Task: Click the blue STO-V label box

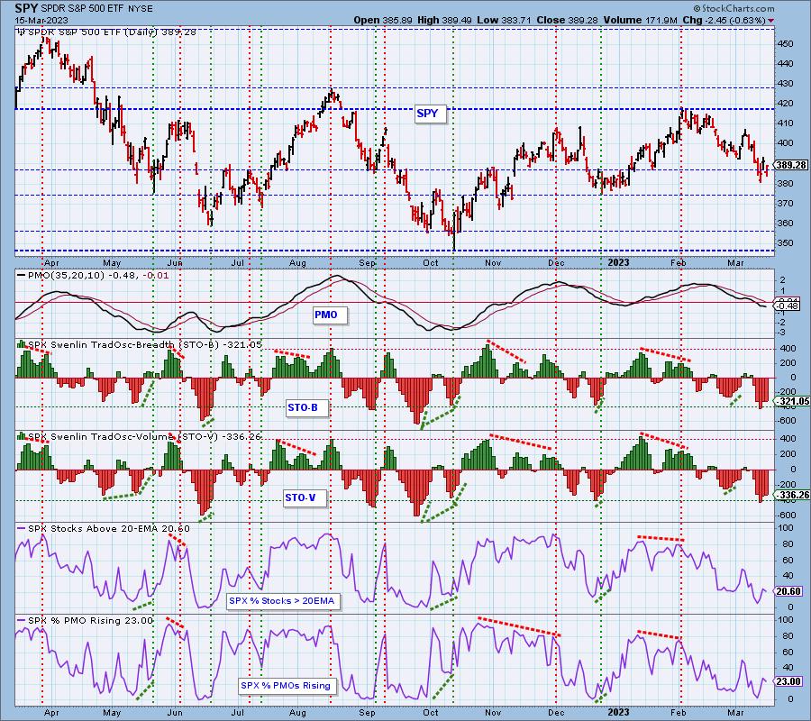Action: click(305, 498)
